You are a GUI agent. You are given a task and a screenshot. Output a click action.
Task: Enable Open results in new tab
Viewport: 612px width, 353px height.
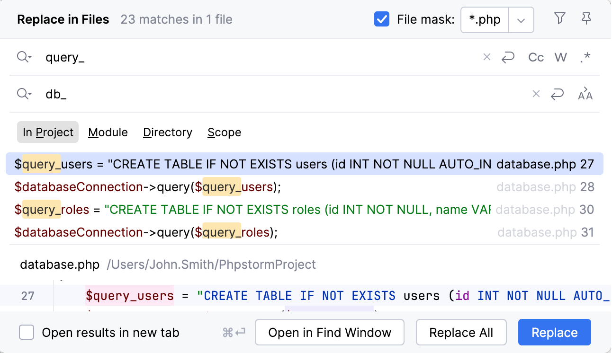click(27, 332)
